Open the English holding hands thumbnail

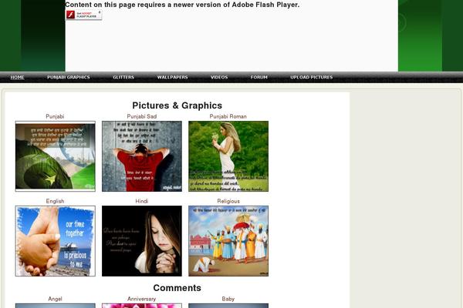click(x=56, y=241)
